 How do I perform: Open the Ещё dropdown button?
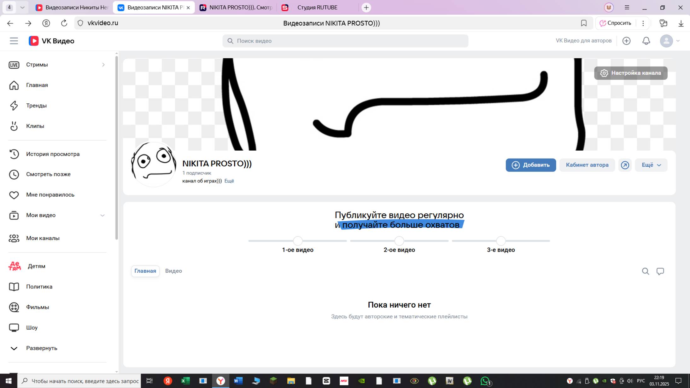tap(651, 165)
